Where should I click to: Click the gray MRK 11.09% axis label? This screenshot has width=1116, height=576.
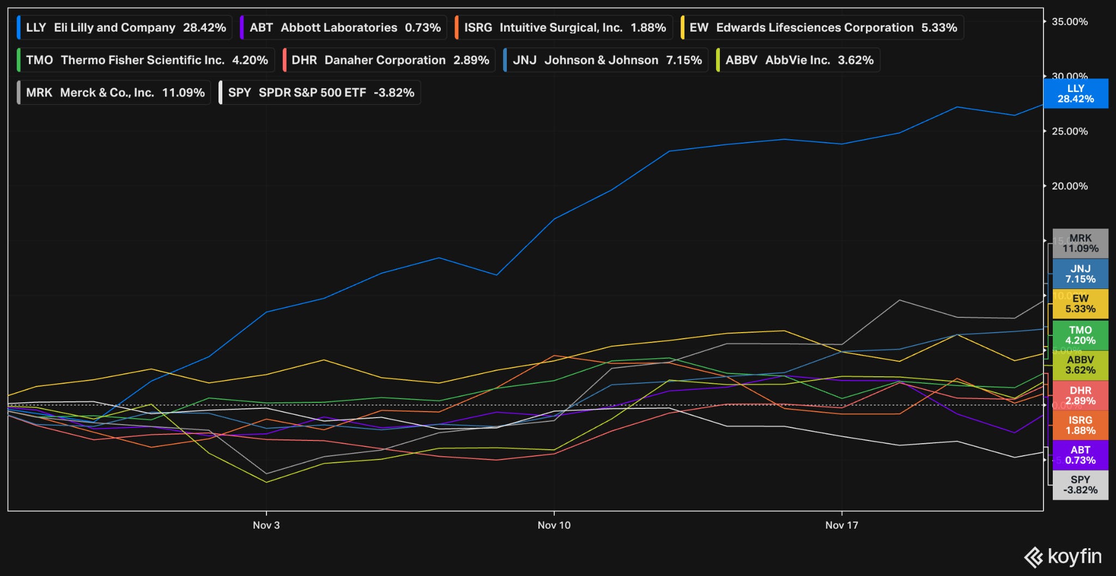(1081, 243)
